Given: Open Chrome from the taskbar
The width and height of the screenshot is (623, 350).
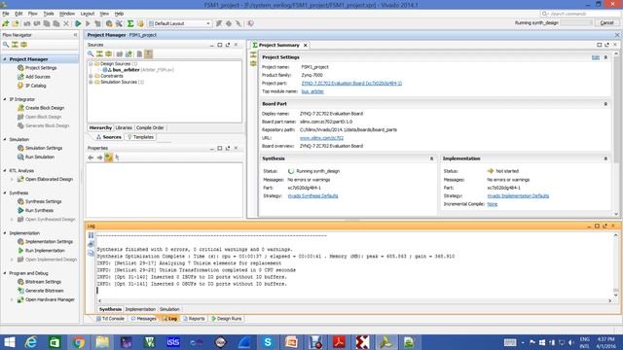Looking at the screenshot, I should tap(79, 342).
